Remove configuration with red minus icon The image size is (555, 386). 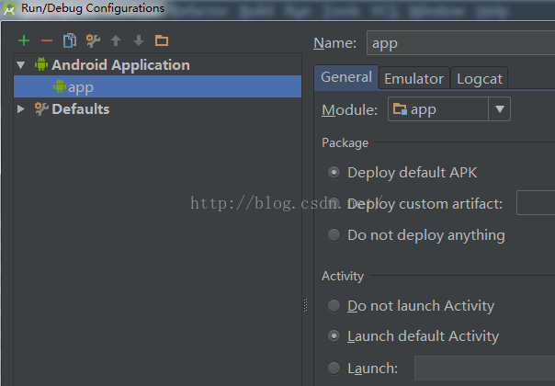pyautogui.click(x=47, y=40)
